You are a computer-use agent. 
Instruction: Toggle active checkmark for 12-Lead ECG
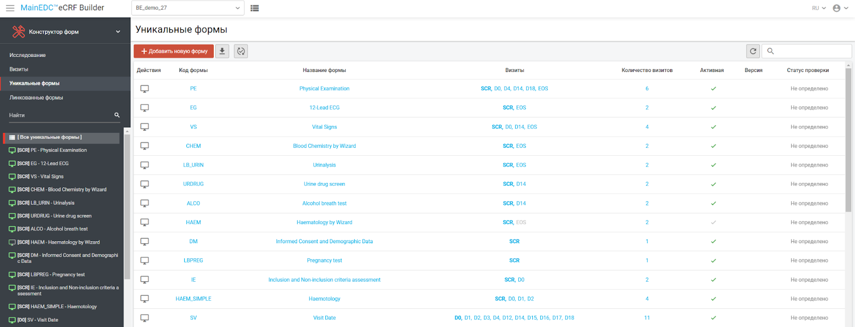(713, 108)
